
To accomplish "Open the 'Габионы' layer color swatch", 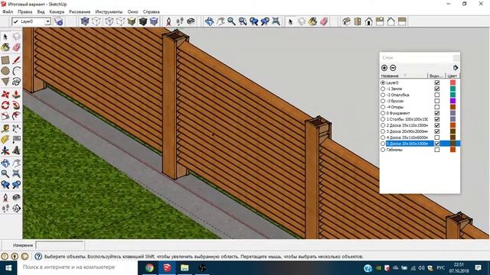I will coord(452,150).
